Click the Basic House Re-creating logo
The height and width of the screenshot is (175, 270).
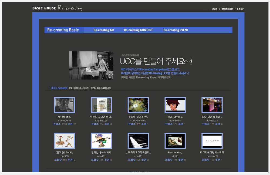[57, 8]
